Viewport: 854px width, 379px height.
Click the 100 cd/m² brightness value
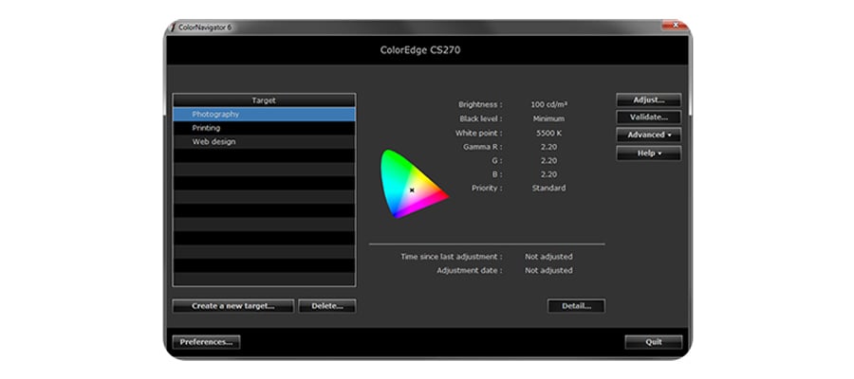pyautogui.click(x=549, y=104)
